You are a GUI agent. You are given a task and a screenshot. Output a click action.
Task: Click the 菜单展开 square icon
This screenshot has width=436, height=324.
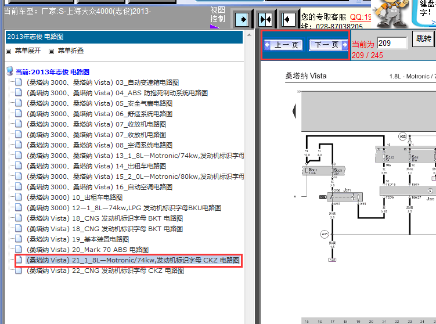tap(9, 52)
